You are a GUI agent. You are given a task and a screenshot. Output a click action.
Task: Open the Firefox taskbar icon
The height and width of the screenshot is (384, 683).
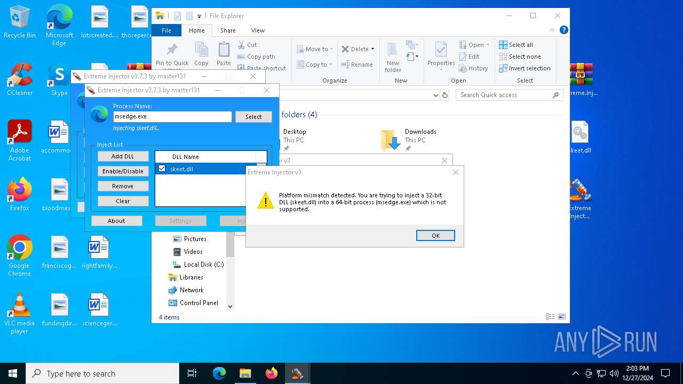point(272,373)
